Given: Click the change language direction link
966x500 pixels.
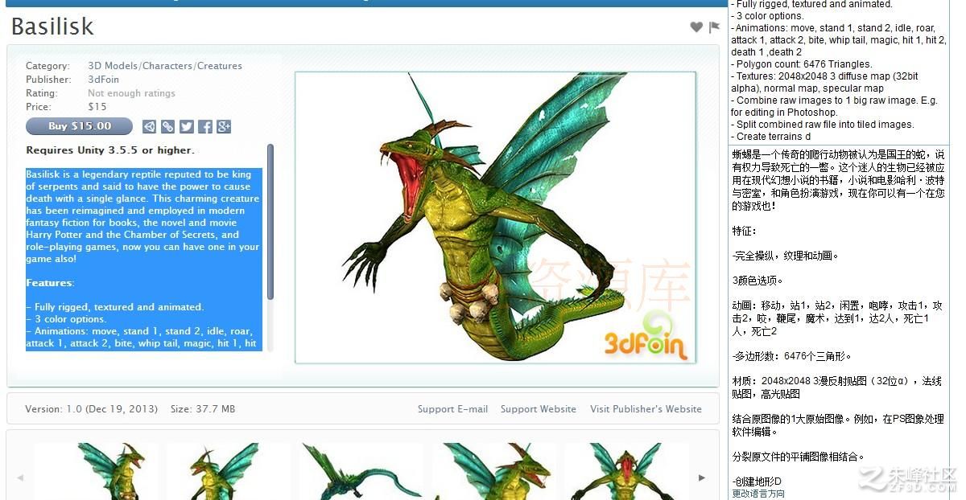Looking at the screenshot, I should [x=758, y=494].
